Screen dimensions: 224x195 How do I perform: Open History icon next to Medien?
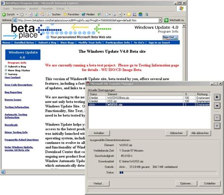99,15
